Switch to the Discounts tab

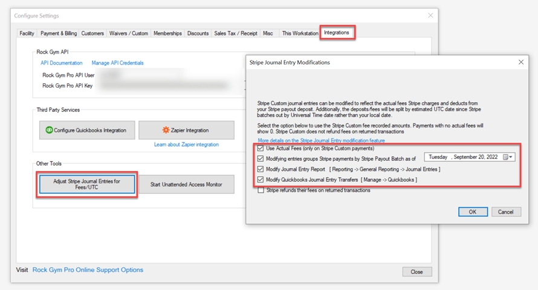click(198, 33)
